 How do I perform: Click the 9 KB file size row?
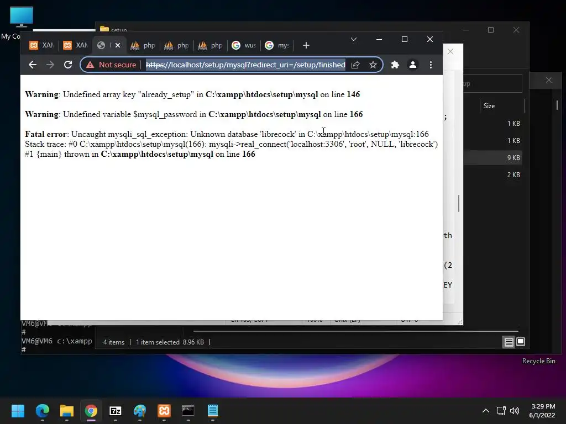513,158
